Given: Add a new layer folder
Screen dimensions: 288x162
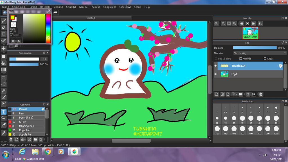Looking at the screenshot, I should coord(241,94).
